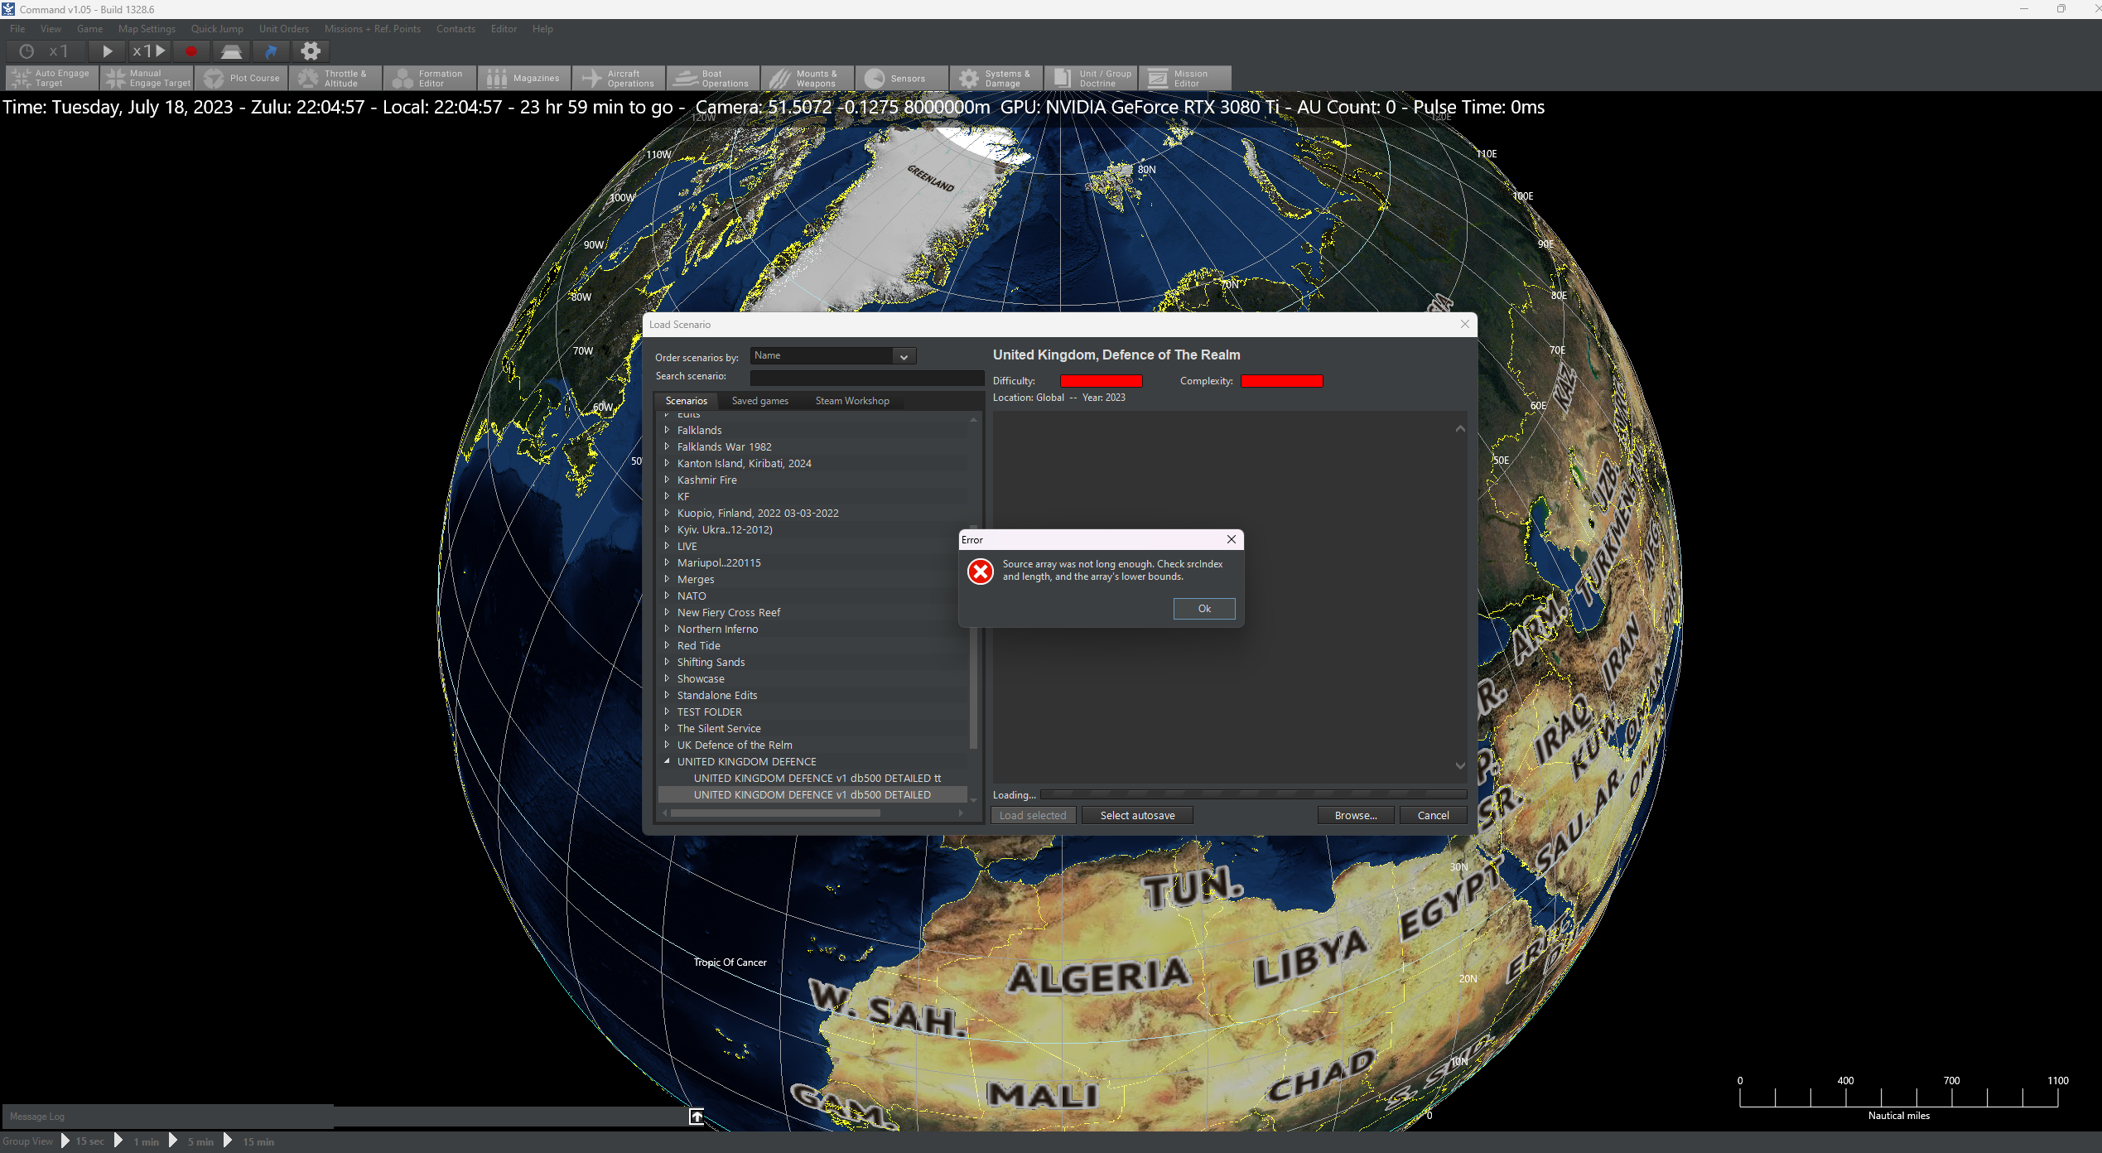Collapse the UNITED KINGDOM DEFENCE folder

click(x=667, y=761)
